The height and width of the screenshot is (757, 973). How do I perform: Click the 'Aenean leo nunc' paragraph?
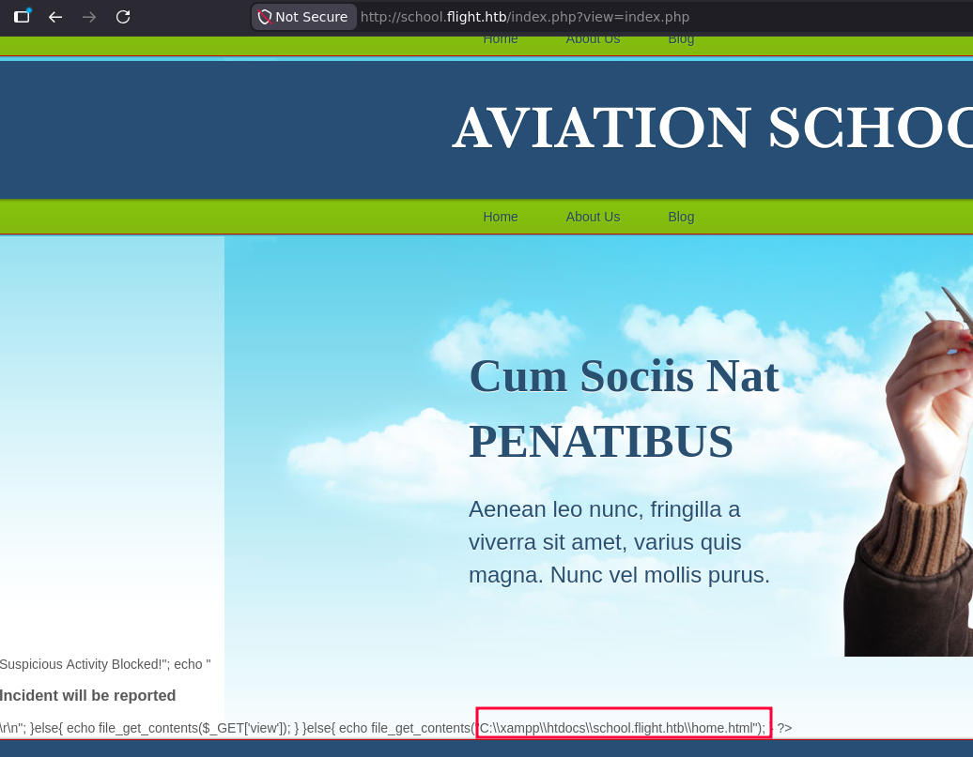click(619, 542)
